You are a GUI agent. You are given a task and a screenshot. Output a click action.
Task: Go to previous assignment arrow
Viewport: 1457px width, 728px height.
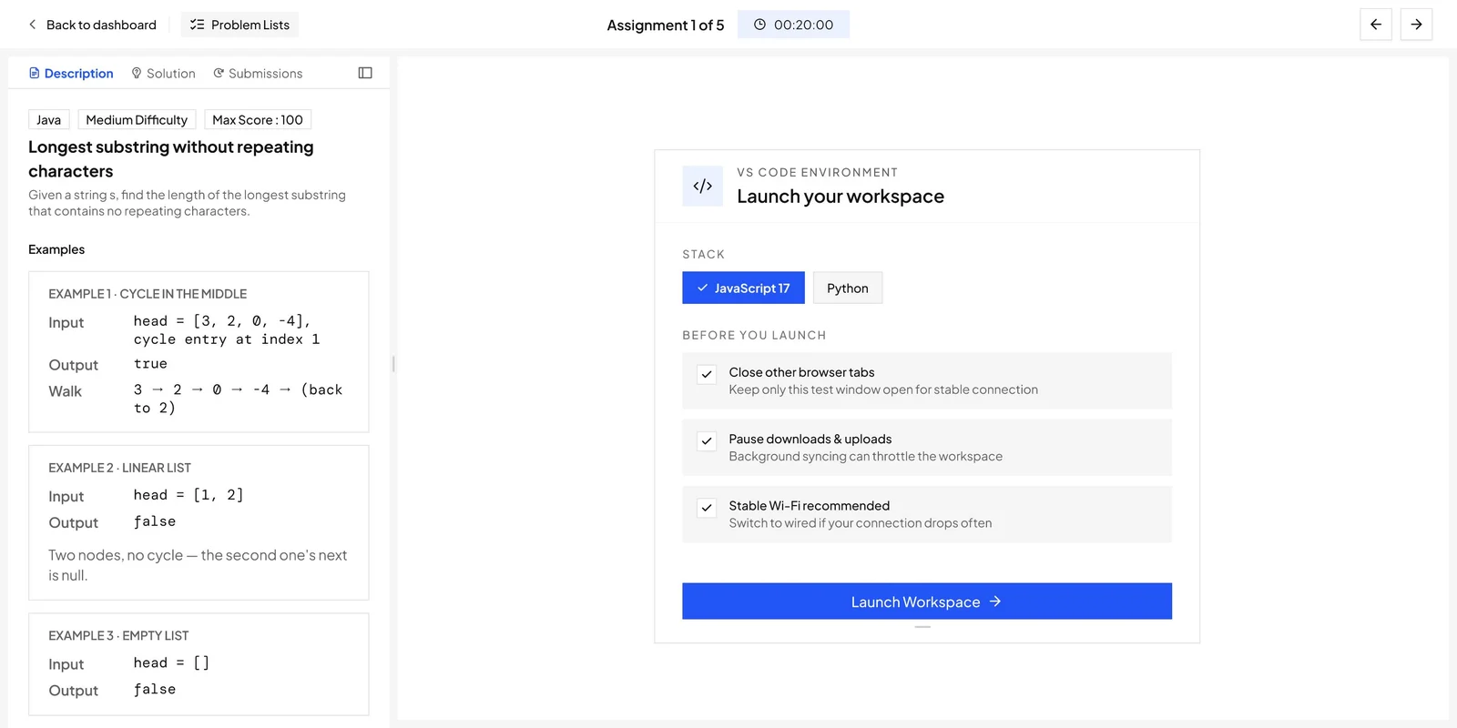pos(1375,25)
